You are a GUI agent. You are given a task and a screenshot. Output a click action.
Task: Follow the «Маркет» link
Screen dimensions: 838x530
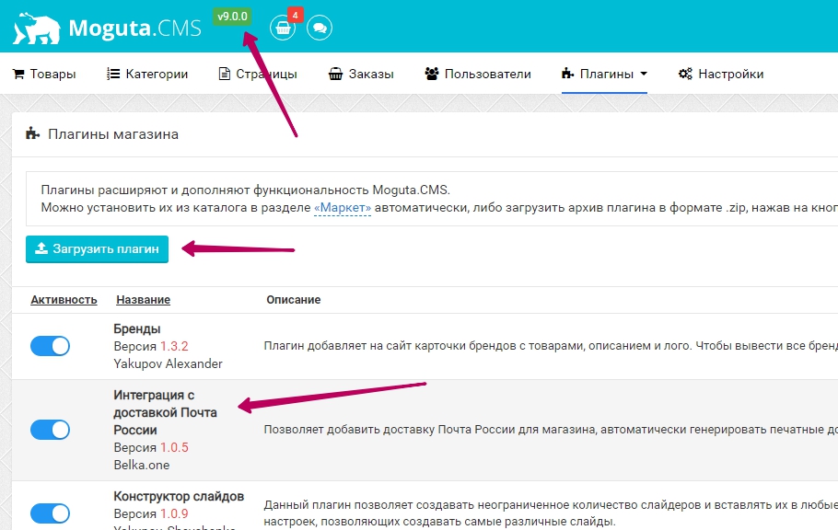[x=343, y=207]
